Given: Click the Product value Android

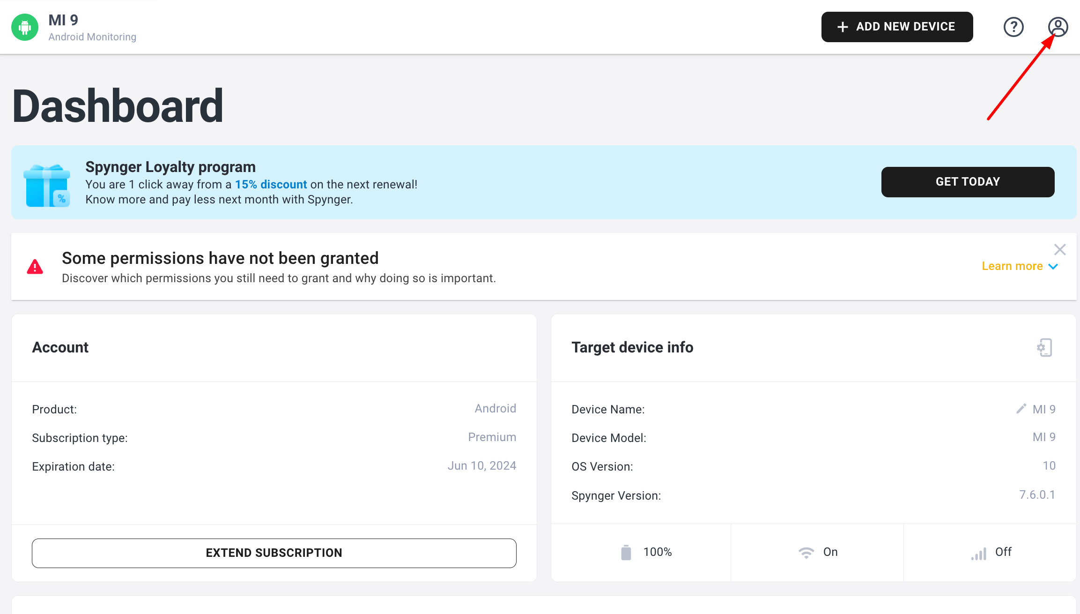Looking at the screenshot, I should click(x=496, y=408).
